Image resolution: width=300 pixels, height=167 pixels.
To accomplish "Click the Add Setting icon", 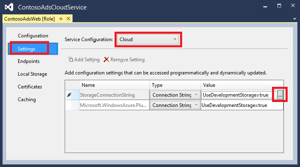I will point(70,60).
